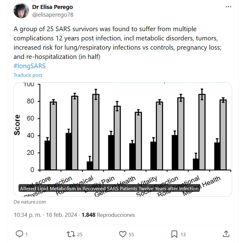Screen dimensions: 240x243
Task: Click the repost arrows icon
Action: click(x=71, y=234)
